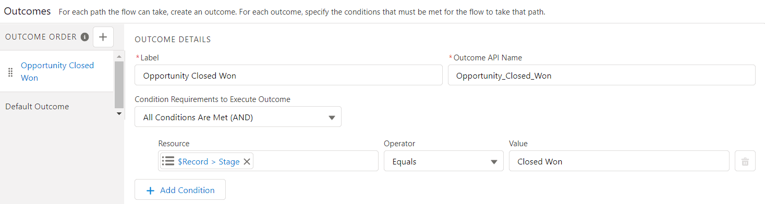Click the Label input field
Image resolution: width=765 pixels, height=204 pixels.
[288, 75]
